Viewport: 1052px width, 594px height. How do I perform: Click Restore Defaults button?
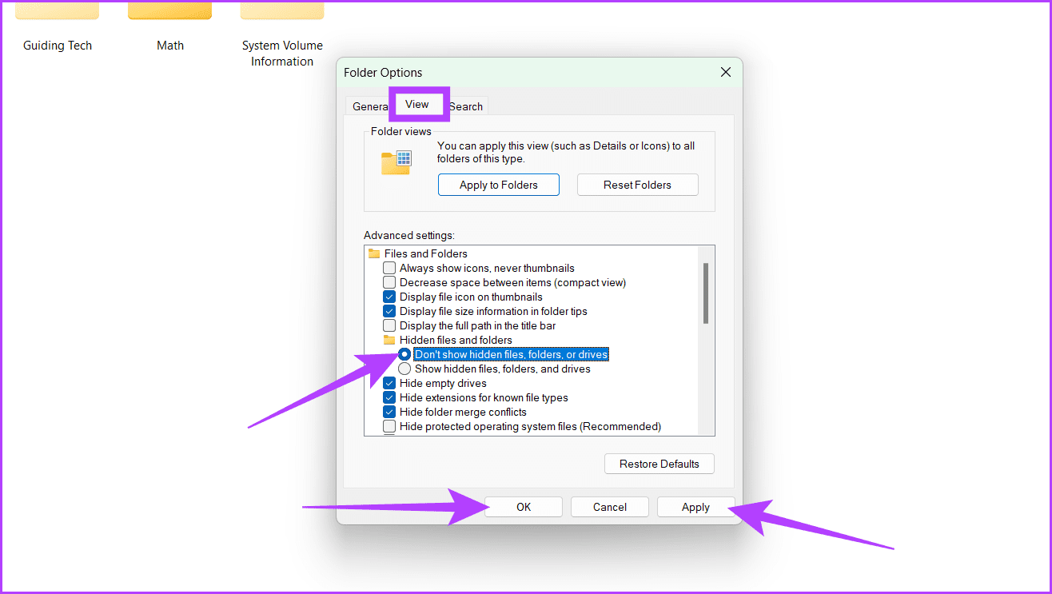point(659,464)
